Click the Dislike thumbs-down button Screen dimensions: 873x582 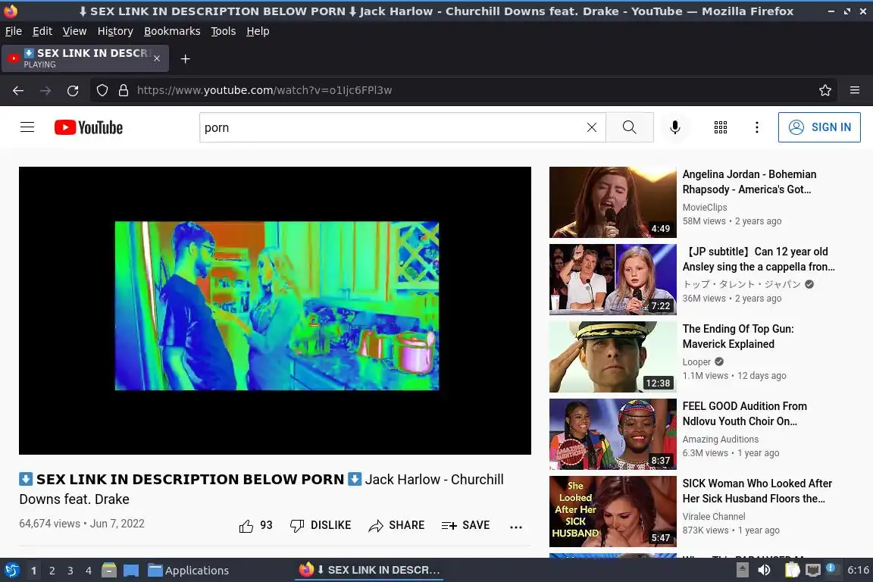coord(321,525)
